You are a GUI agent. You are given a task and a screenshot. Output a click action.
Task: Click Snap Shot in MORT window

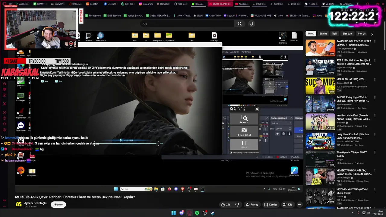[244, 132]
